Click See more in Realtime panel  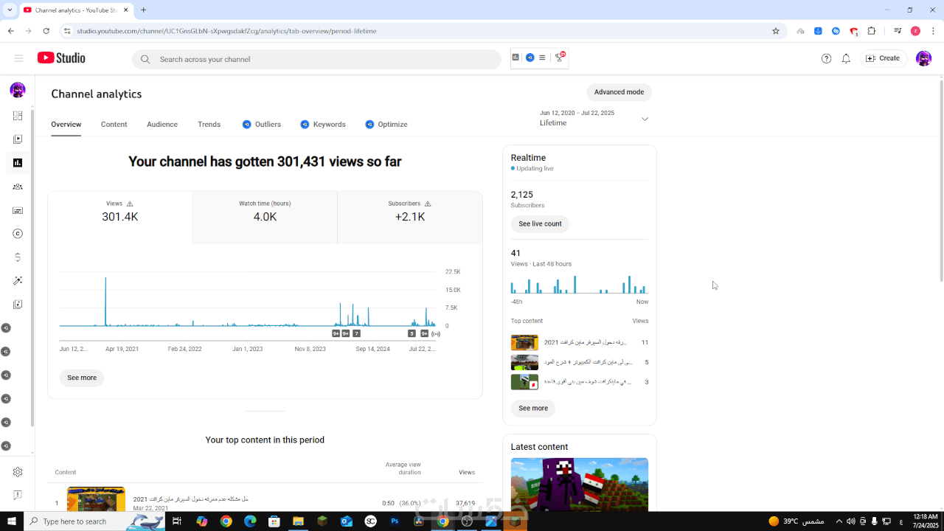click(533, 408)
